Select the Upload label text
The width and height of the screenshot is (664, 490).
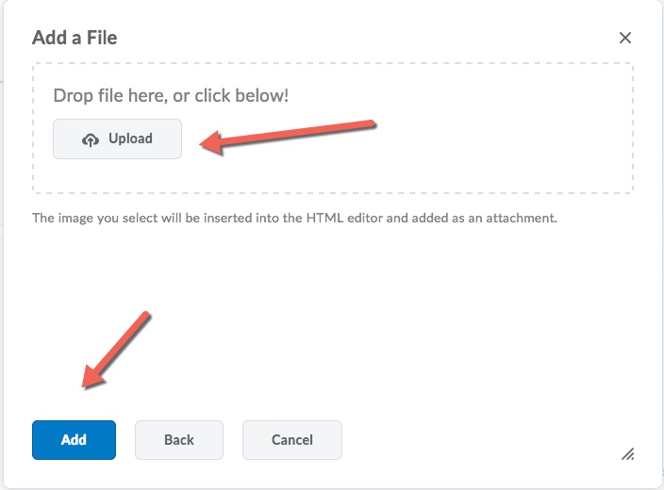click(130, 139)
